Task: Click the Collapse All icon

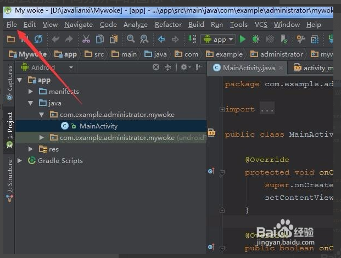Action: (167, 68)
